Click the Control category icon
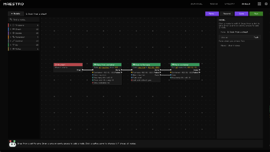270x152 pixels. [x=13, y=41]
